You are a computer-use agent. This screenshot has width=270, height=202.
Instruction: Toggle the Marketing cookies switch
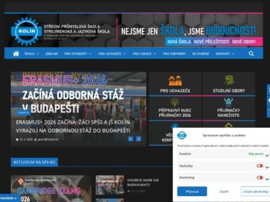260,178
